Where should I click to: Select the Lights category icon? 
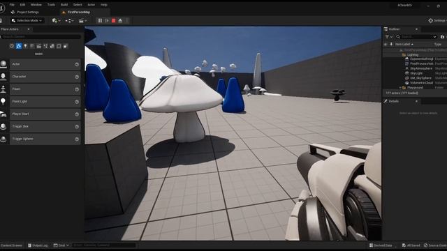pos(25,46)
